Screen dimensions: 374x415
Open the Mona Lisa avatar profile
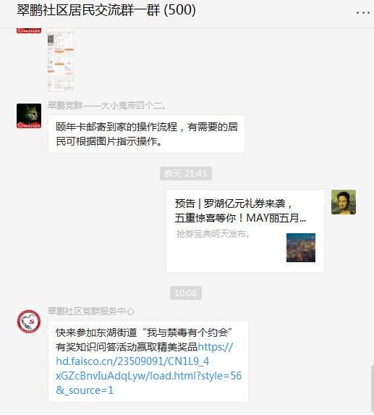coord(344,202)
